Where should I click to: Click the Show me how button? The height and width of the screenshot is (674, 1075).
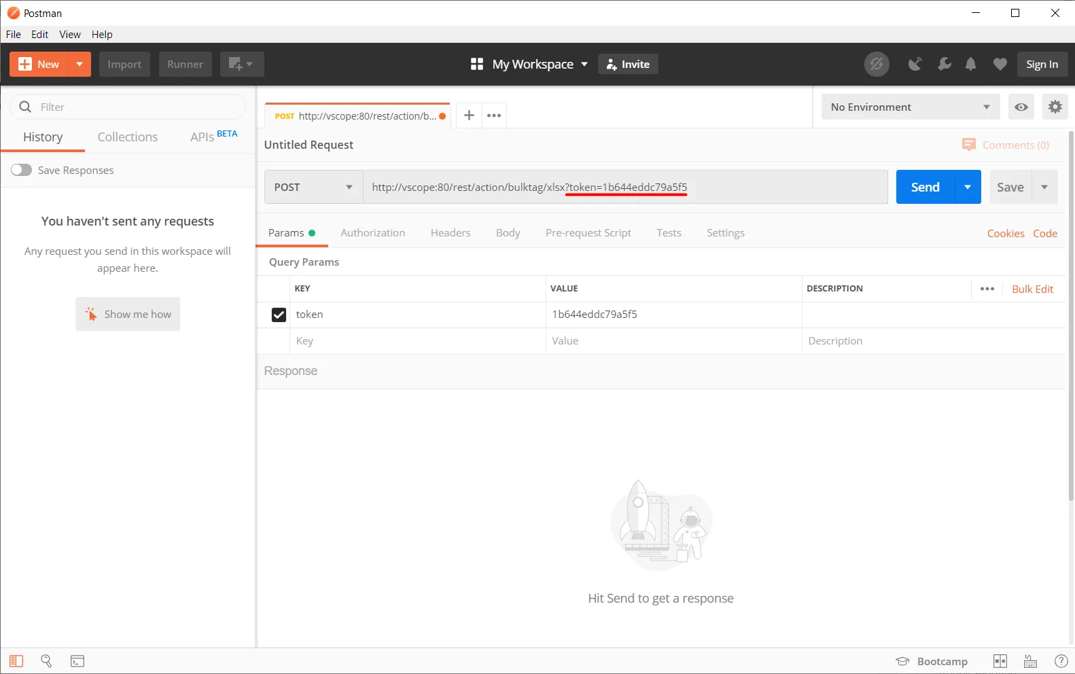tap(128, 314)
